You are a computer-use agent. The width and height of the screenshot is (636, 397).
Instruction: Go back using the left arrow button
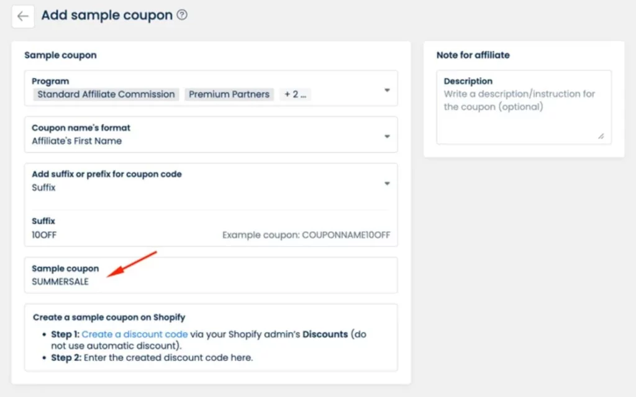23,16
